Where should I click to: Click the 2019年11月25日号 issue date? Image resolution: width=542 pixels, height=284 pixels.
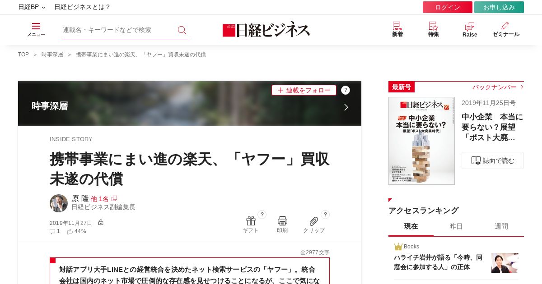(x=489, y=103)
